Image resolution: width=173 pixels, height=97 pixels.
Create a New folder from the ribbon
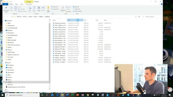48,9
